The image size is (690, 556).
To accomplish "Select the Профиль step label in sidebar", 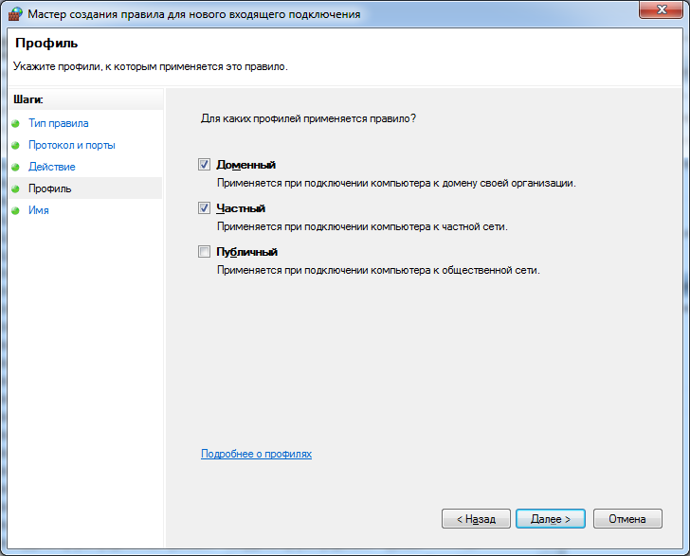I will (49, 188).
